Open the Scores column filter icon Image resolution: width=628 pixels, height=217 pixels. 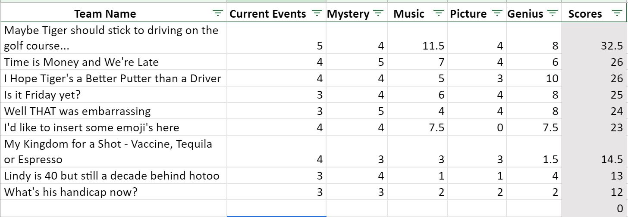click(x=617, y=14)
